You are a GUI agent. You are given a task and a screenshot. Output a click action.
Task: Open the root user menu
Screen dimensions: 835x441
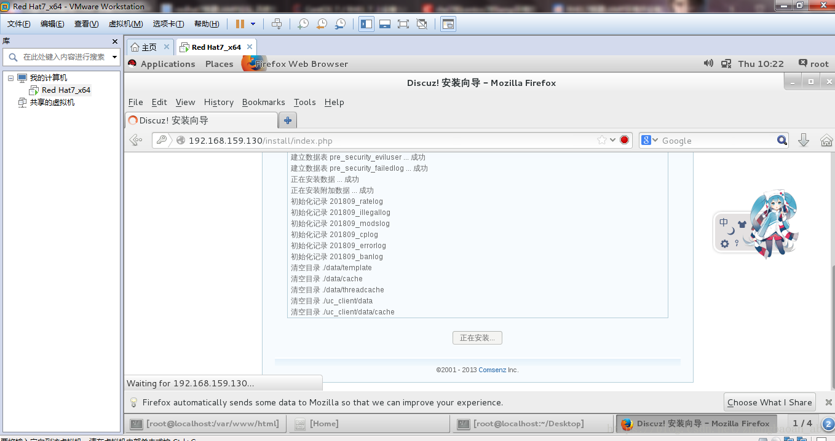tap(813, 63)
